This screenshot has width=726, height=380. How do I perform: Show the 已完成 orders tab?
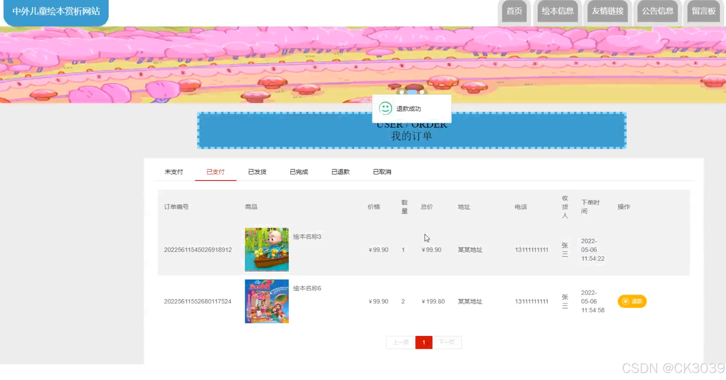[x=299, y=172]
